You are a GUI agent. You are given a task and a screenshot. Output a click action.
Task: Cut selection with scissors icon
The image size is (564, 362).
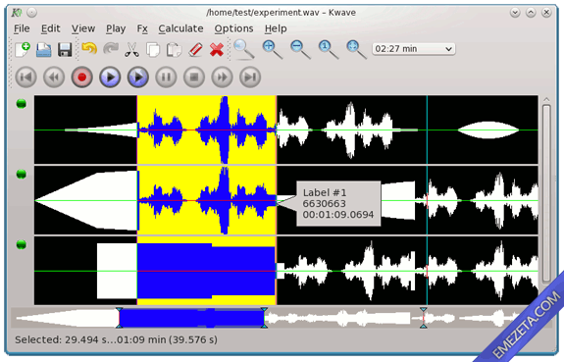pos(132,50)
